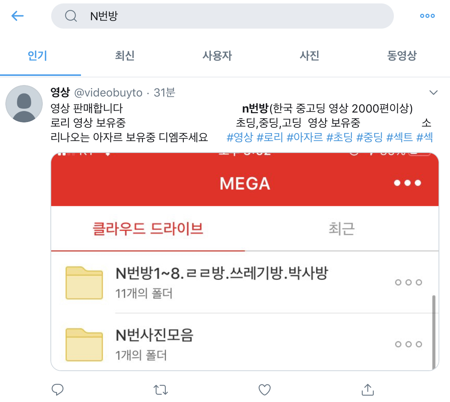Image resolution: width=450 pixels, height=402 pixels.
Task: Switch to the 사진 tab
Action: click(x=309, y=56)
